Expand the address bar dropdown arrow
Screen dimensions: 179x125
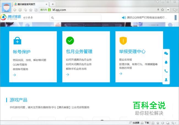(168, 10)
